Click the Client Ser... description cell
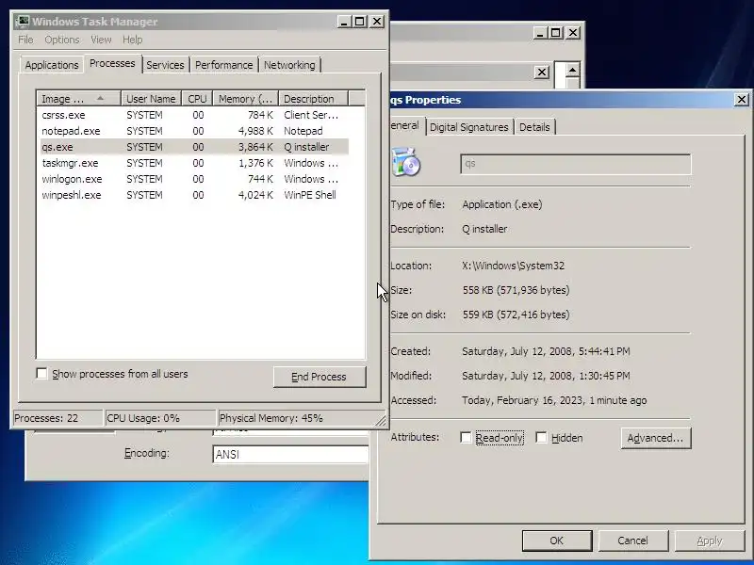The image size is (754, 565). click(311, 115)
